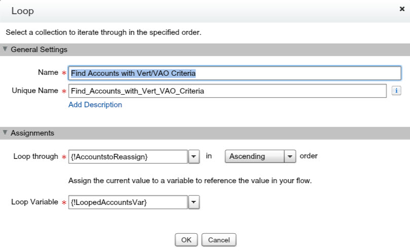The height and width of the screenshot is (251, 410).
Task: Click the Loop Variable label
Action: click(x=34, y=202)
